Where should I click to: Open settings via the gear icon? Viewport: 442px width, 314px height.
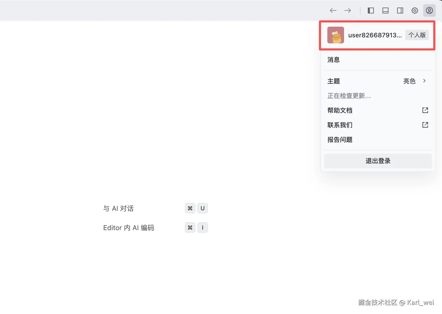[415, 10]
